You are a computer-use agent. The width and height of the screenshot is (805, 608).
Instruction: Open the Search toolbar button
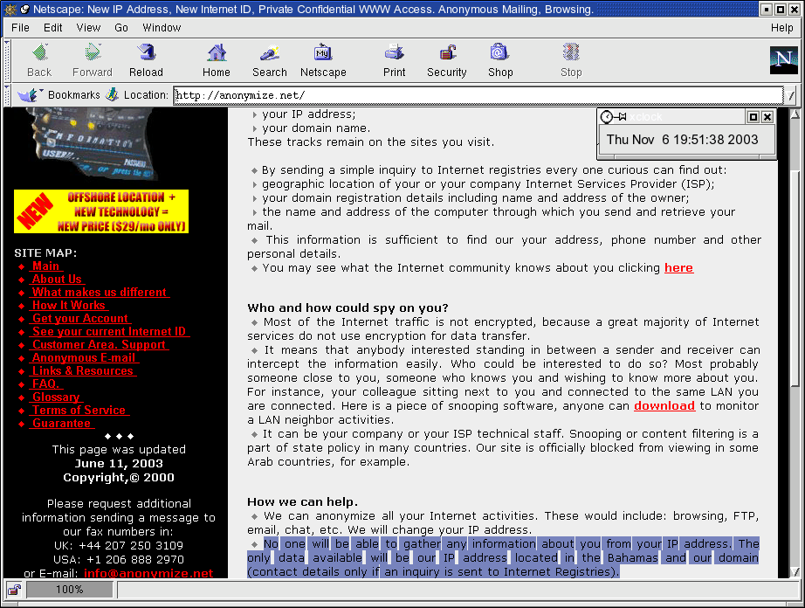(x=270, y=60)
